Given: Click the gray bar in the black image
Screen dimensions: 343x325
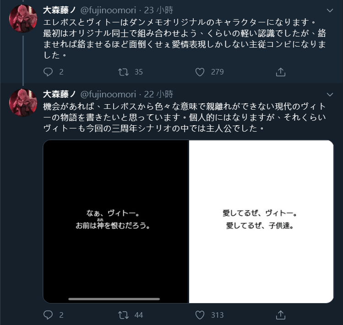Looking at the screenshot, I should (x=114, y=299).
